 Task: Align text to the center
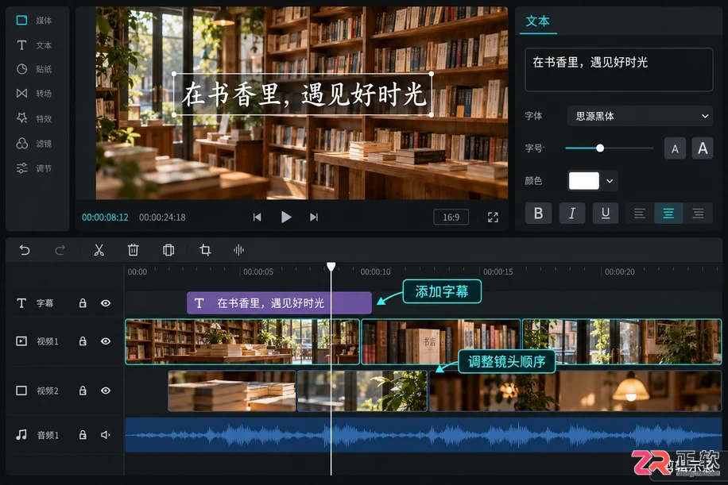point(668,214)
